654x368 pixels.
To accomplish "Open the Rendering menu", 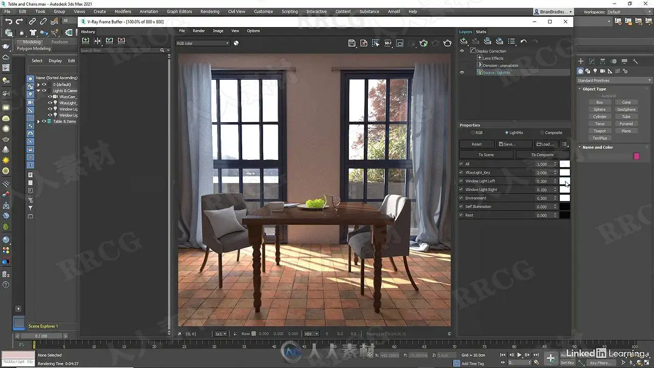I will [x=209, y=11].
